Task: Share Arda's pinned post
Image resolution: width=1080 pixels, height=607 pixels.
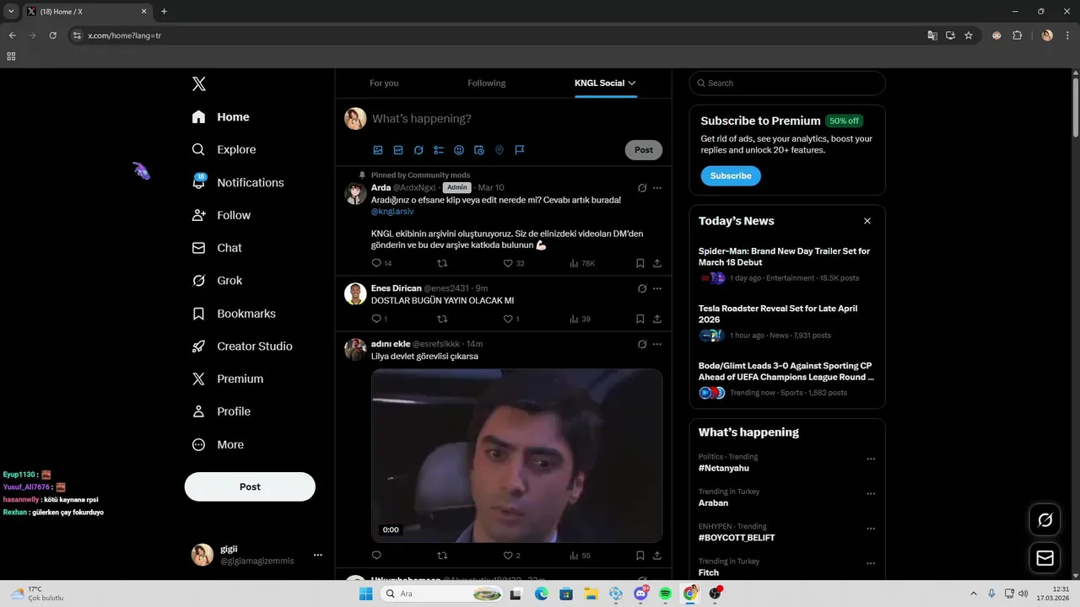Action: pos(657,263)
